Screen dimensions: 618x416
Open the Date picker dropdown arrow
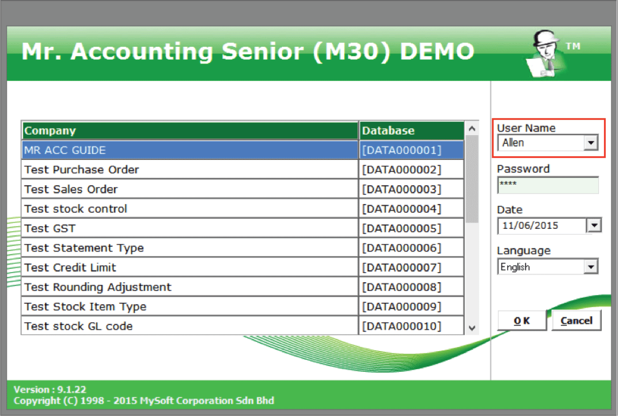tap(594, 225)
